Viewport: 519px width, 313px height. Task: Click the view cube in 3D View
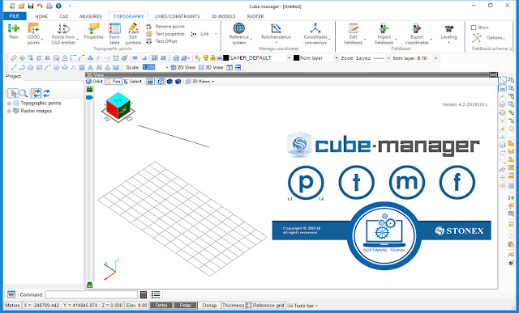tap(118, 108)
